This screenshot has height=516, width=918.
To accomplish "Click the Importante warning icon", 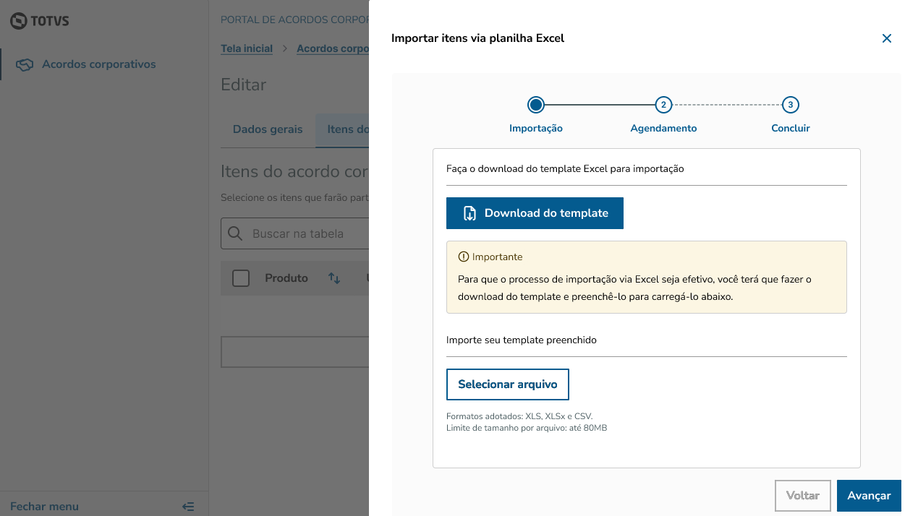I will tap(464, 257).
